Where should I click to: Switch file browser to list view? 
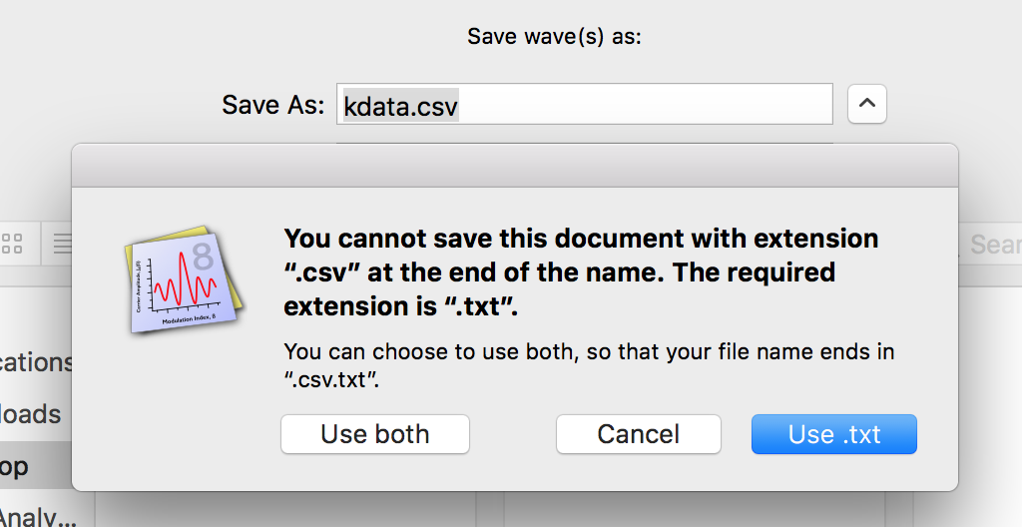[x=59, y=244]
